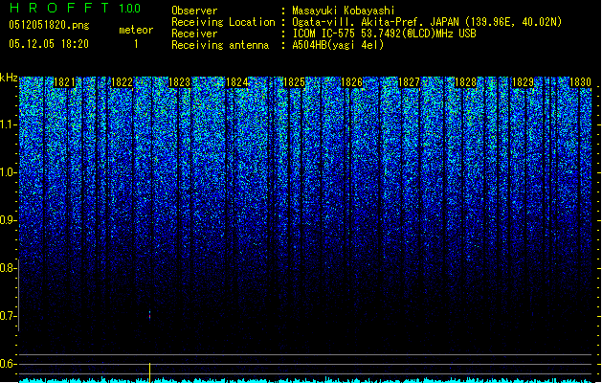Click the 1826 time marker
Screen dimensions: 602x383
pos(351,82)
